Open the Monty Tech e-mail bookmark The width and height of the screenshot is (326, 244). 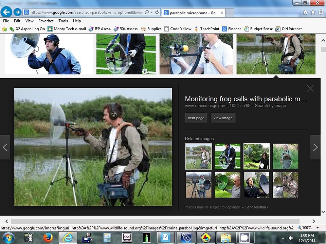click(x=67, y=29)
